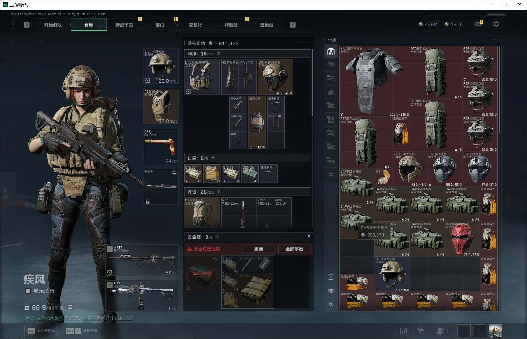Select the DICH-9 helmet 43.0/43.0 in warehouse
The height and width of the screenshot is (339, 527).
(410, 169)
